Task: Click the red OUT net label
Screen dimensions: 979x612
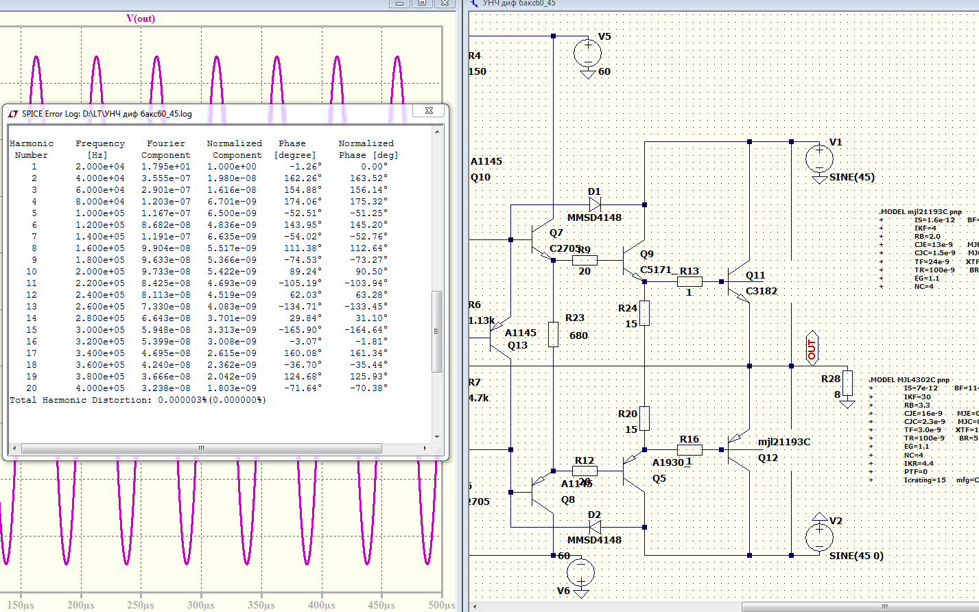Action: click(812, 349)
